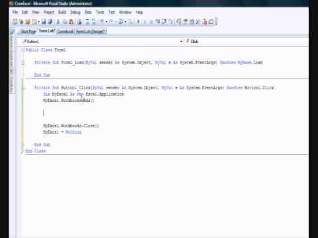Open the Debug menu
This screenshot has height=238, width=318.
pyautogui.click(x=76, y=13)
